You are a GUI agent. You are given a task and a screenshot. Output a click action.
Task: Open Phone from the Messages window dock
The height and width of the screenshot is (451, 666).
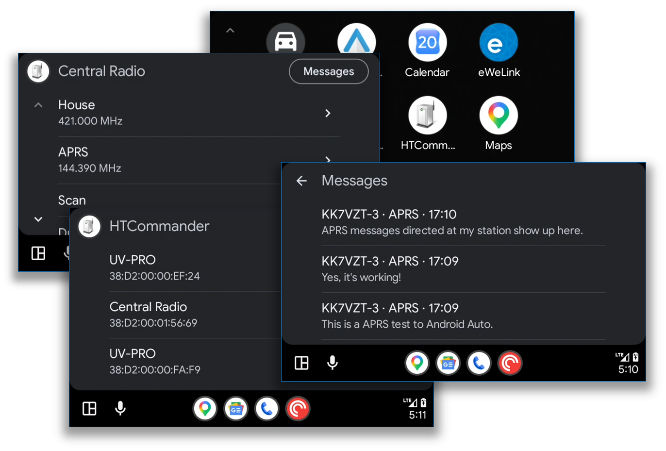pyautogui.click(x=479, y=363)
